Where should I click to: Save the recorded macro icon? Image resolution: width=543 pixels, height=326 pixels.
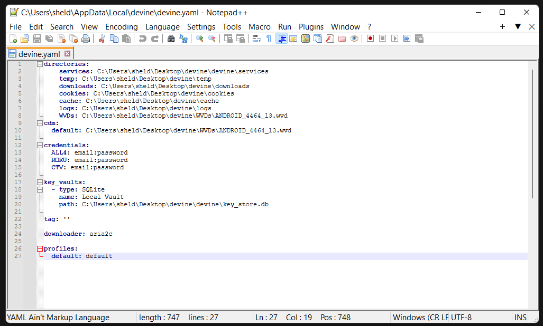coord(419,39)
